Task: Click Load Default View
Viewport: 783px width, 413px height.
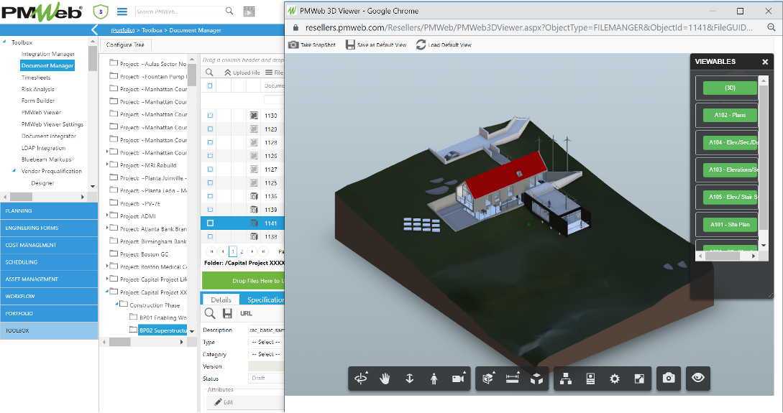Action: point(444,45)
